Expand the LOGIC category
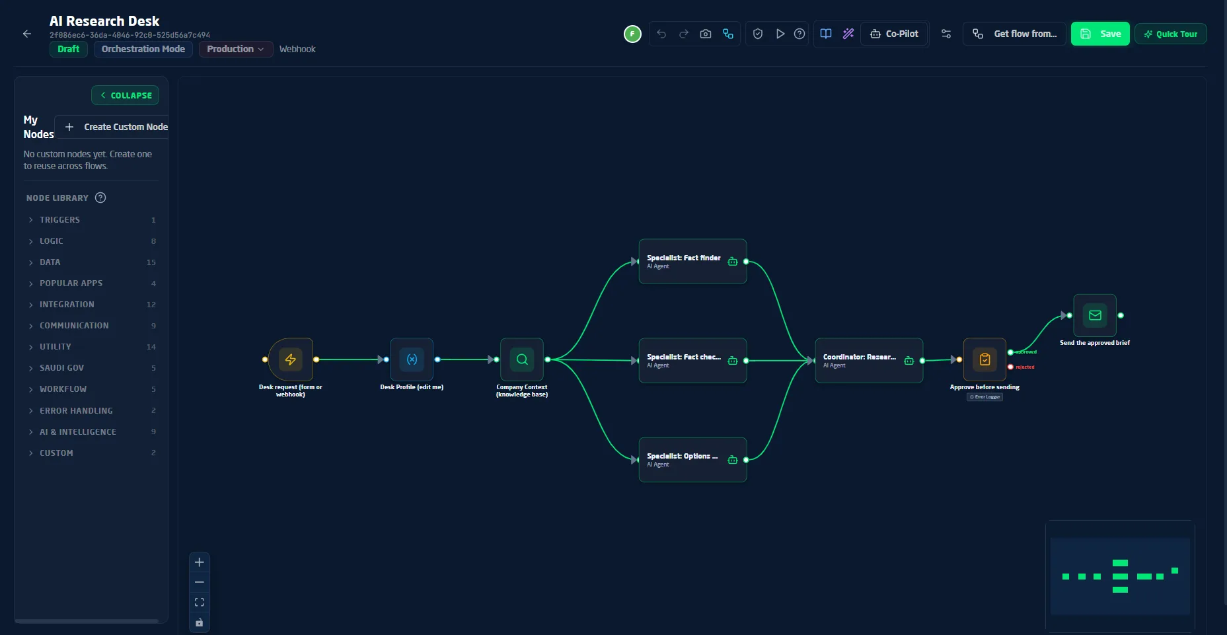This screenshot has width=1227, height=635. pyautogui.click(x=91, y=241)
